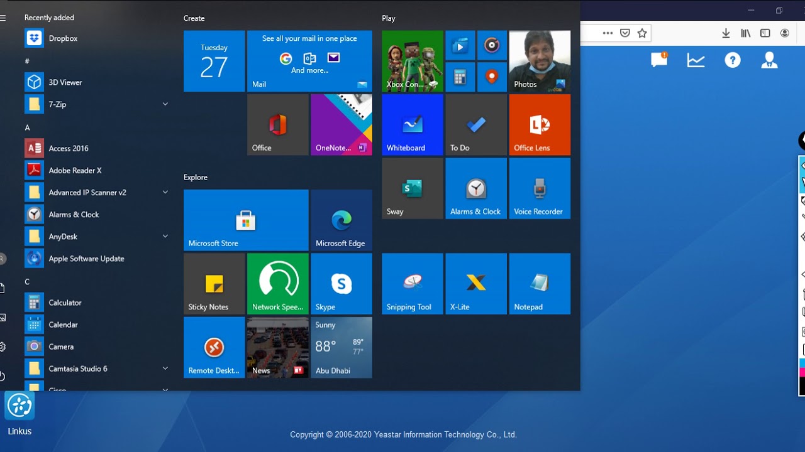Open the News tile
The height and width of the screenshot is (452, 805).
277,347
